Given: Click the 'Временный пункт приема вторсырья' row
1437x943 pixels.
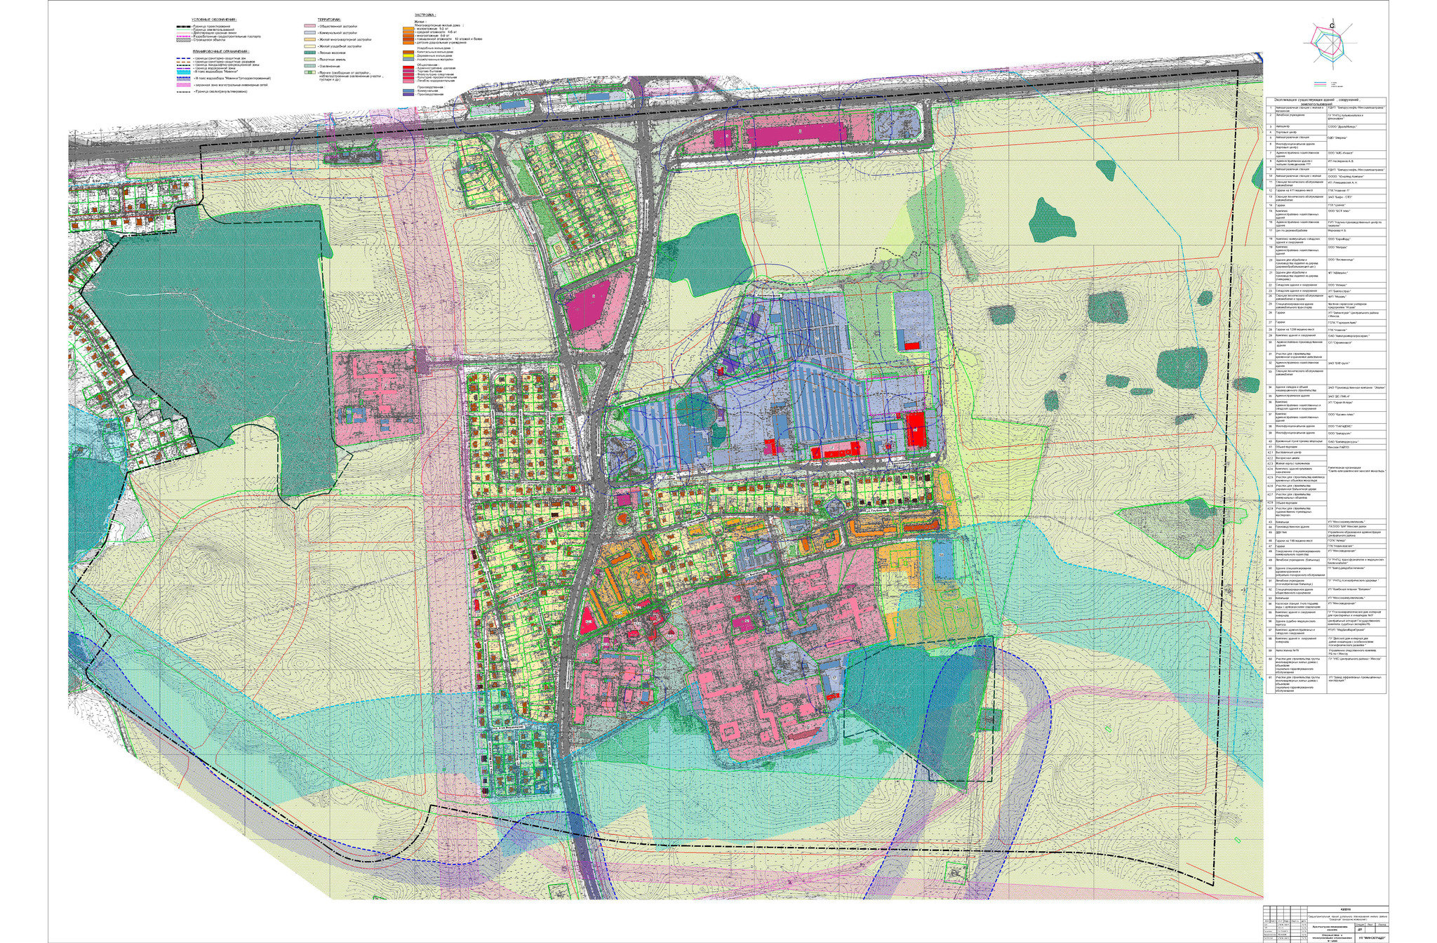Looking at the screenshot, I should coord(1326,442).
